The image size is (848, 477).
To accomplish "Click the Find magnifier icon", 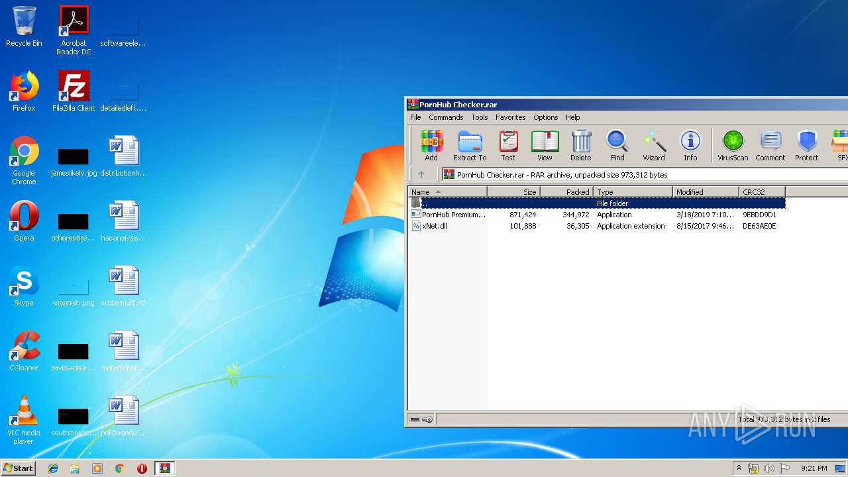I will pyautogui.click(x=617, y=145).
